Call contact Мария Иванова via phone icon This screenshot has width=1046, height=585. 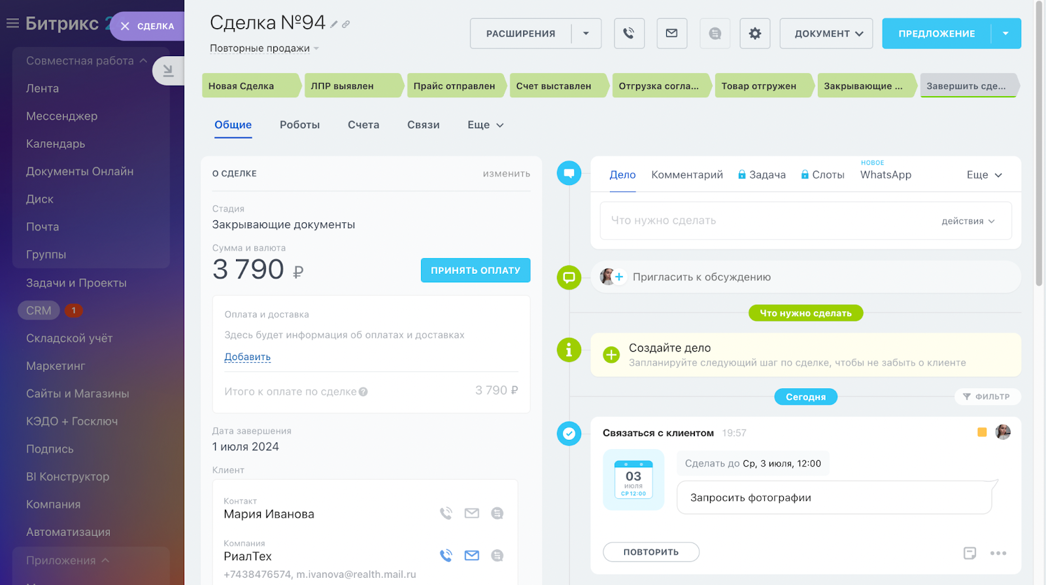[x=446, y=513]
